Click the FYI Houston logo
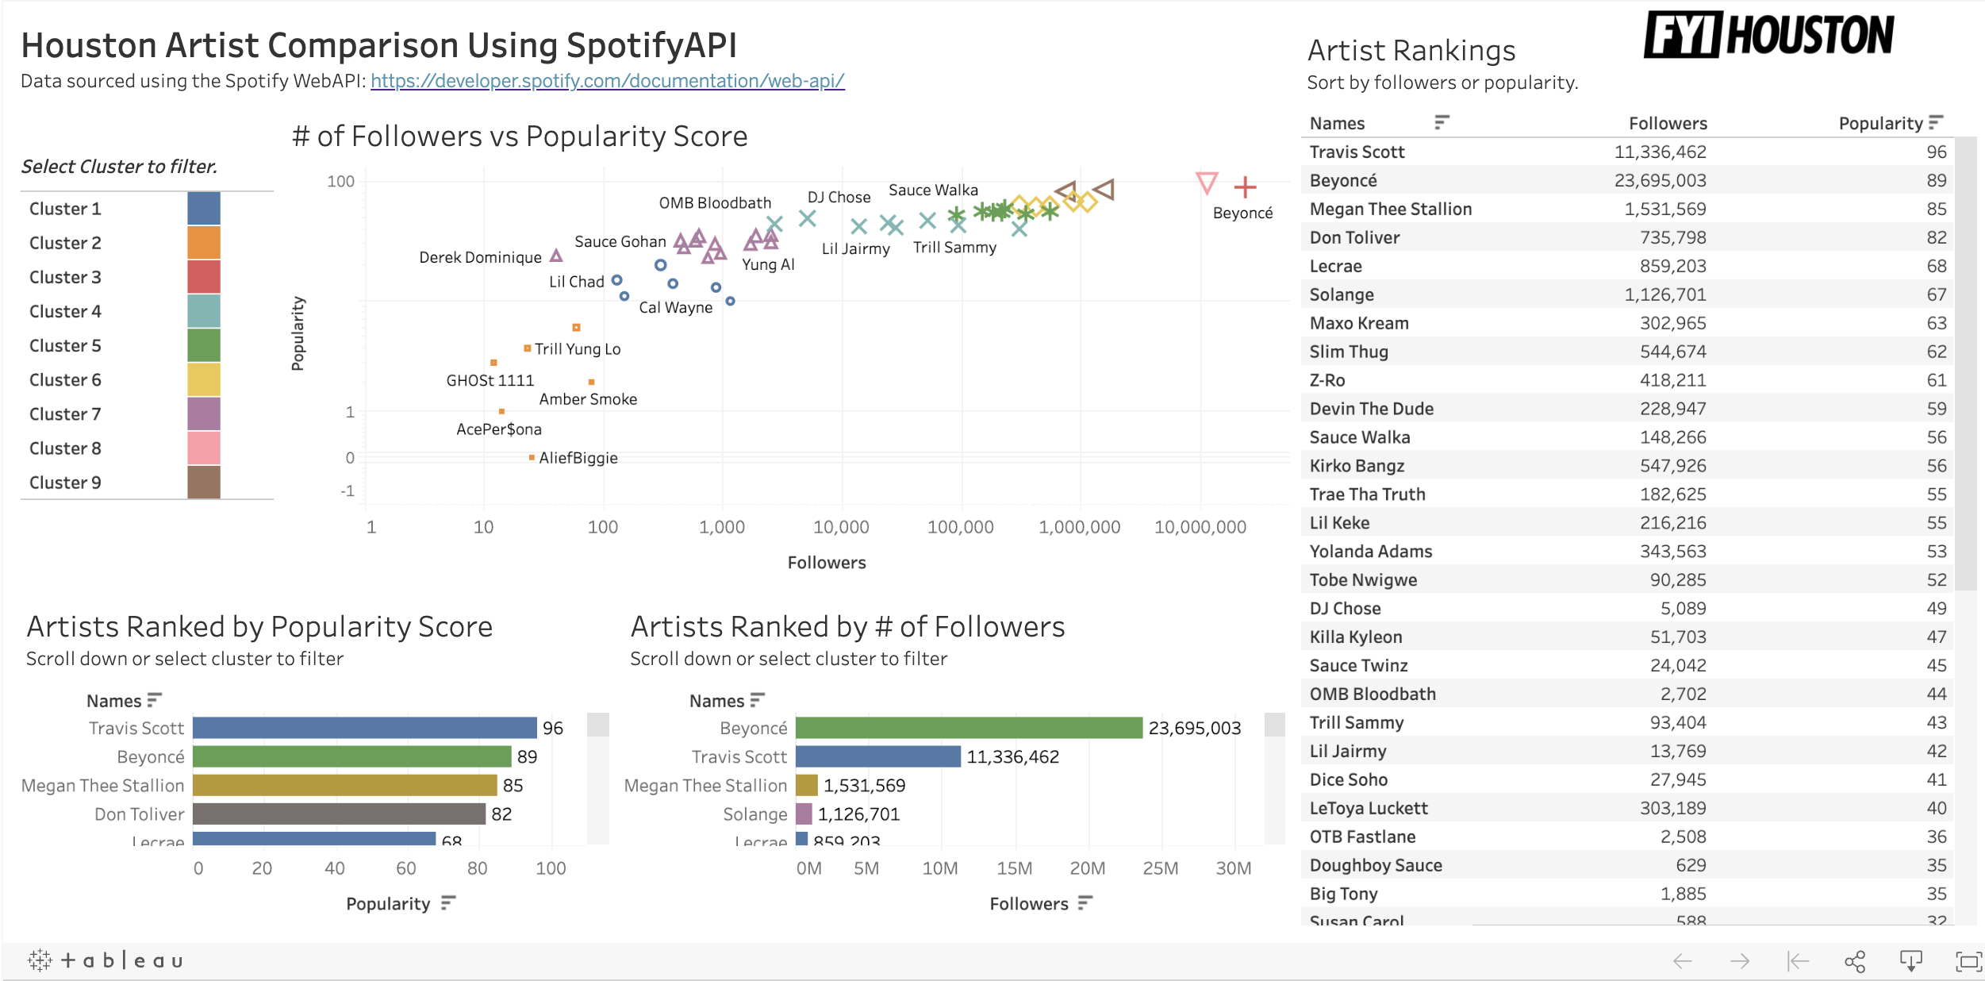This screenshot has height=981, width=1985. click(x=1768, y=35)
